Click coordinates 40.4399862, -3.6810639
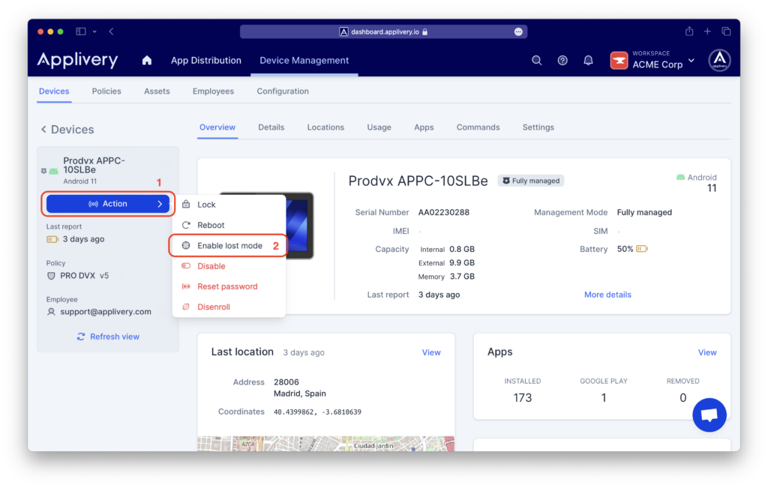Viewport: 768px width, 488px height. coord(317,412)
